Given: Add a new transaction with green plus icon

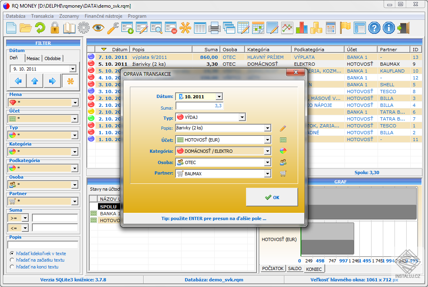Looking at the screenshot, I should click(x=127, y=28).
